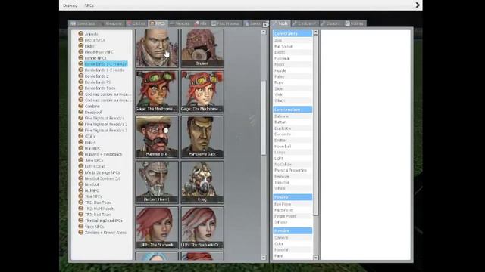This screenshot has height=272, width=485.
Task: Spawn the Bruiser NPC
Action: pyautogui.click(x=202, y=48)
